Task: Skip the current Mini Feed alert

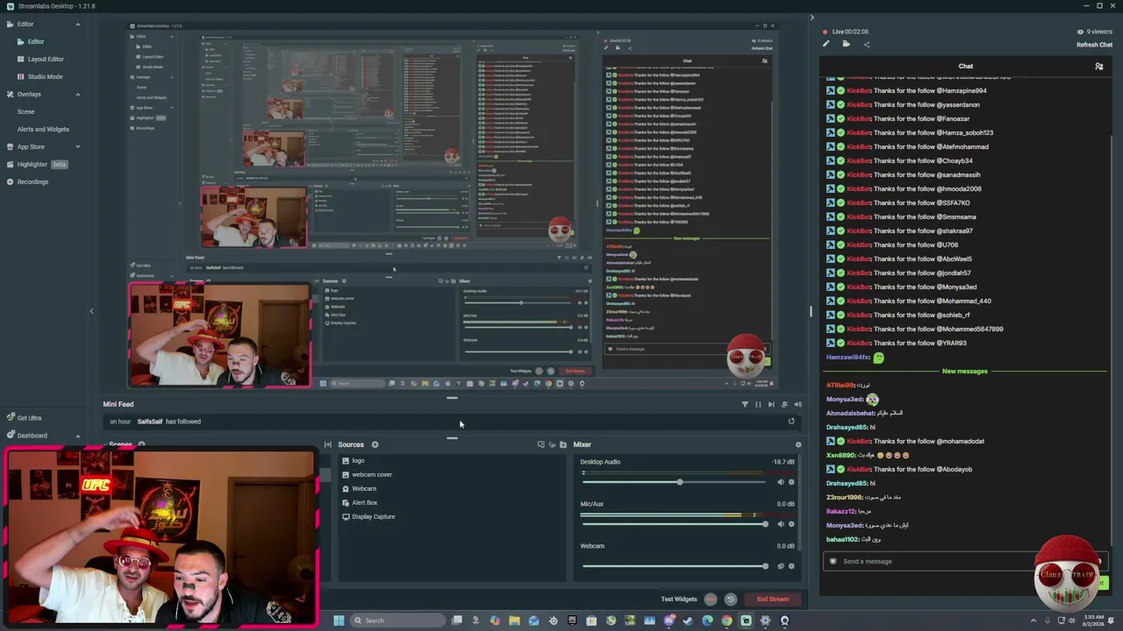Action: tap(771, 404)
